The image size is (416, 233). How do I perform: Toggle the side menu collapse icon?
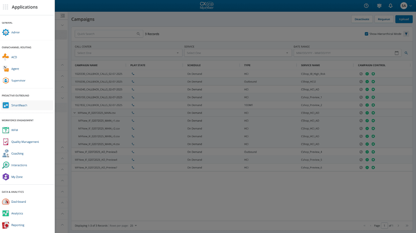click(x=63, y=16)
